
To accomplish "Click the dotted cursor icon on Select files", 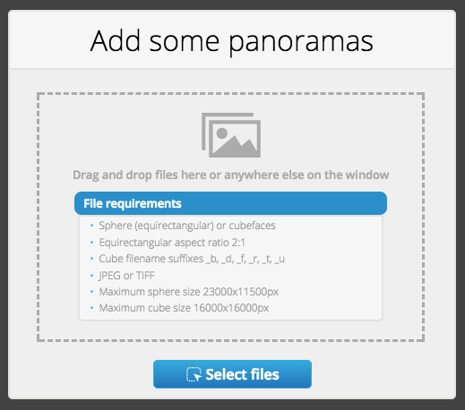I will 194,374.
